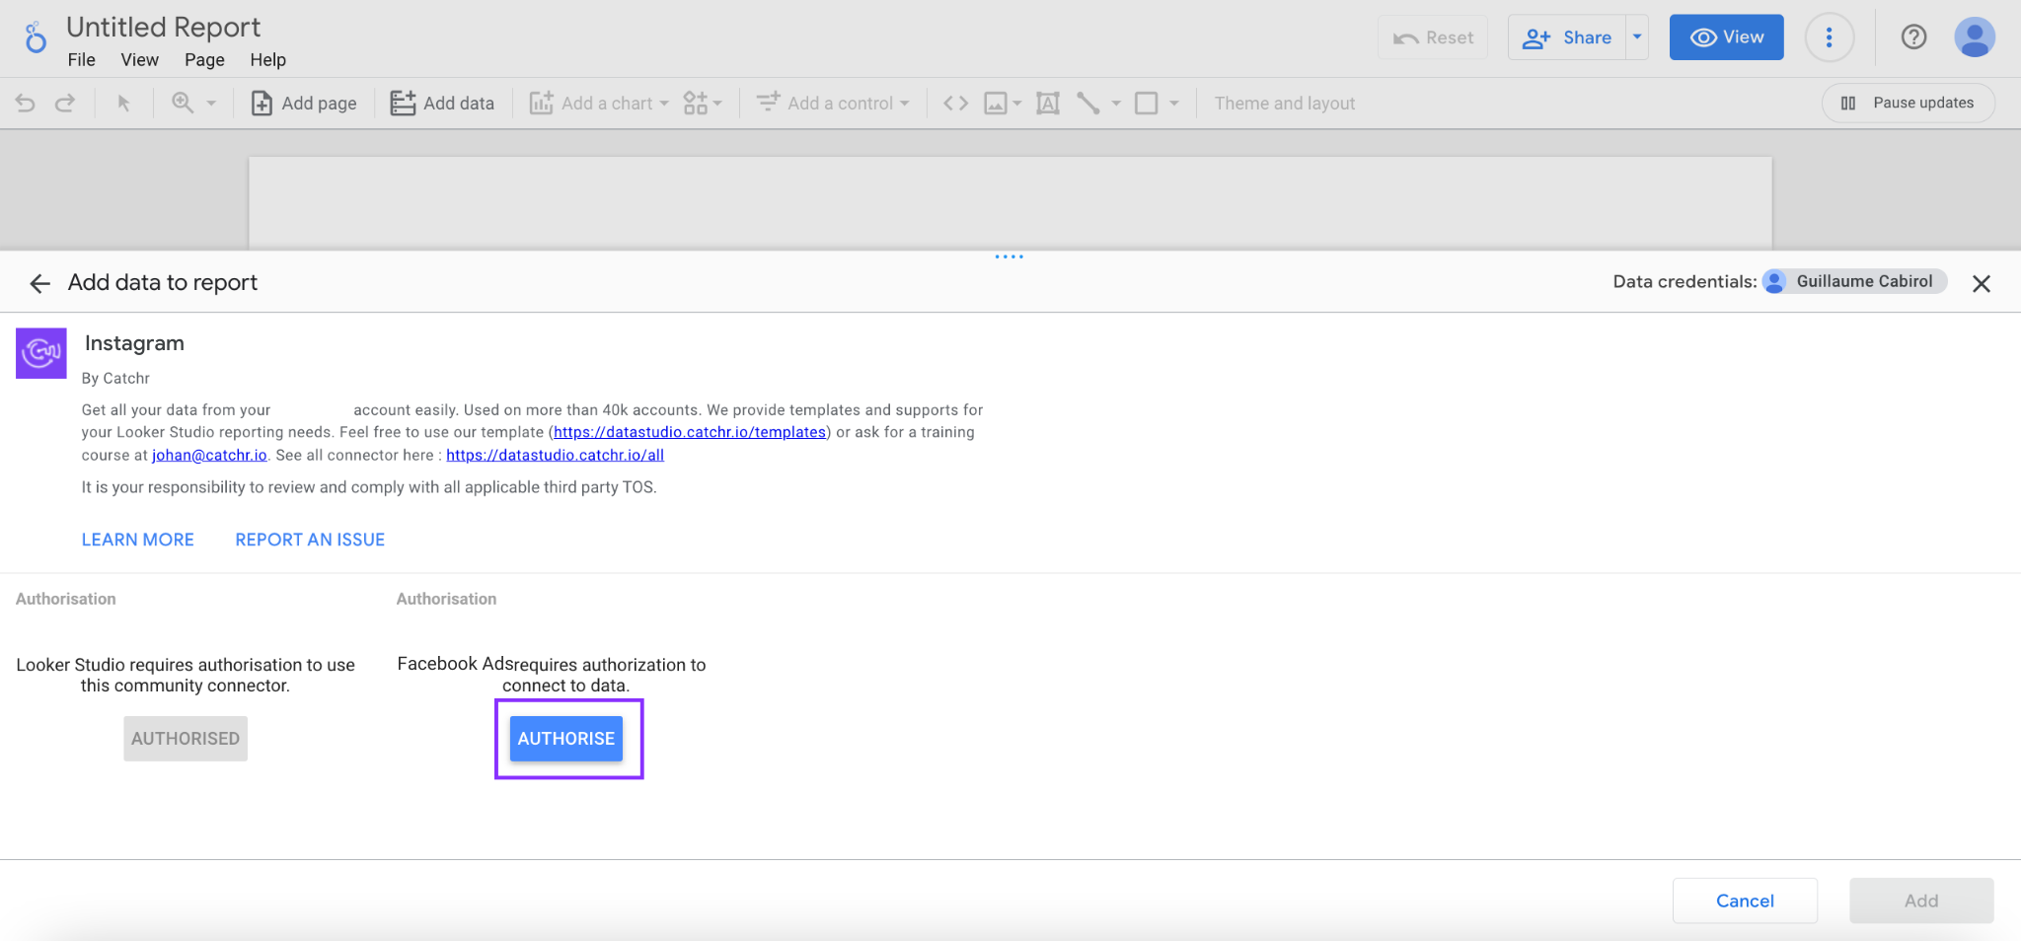This screenshot has width=2021, height=941.
Task: Click the AUTHORISE button for Facebook Ads
Action: pyautogui.click(x=565, y=738)
